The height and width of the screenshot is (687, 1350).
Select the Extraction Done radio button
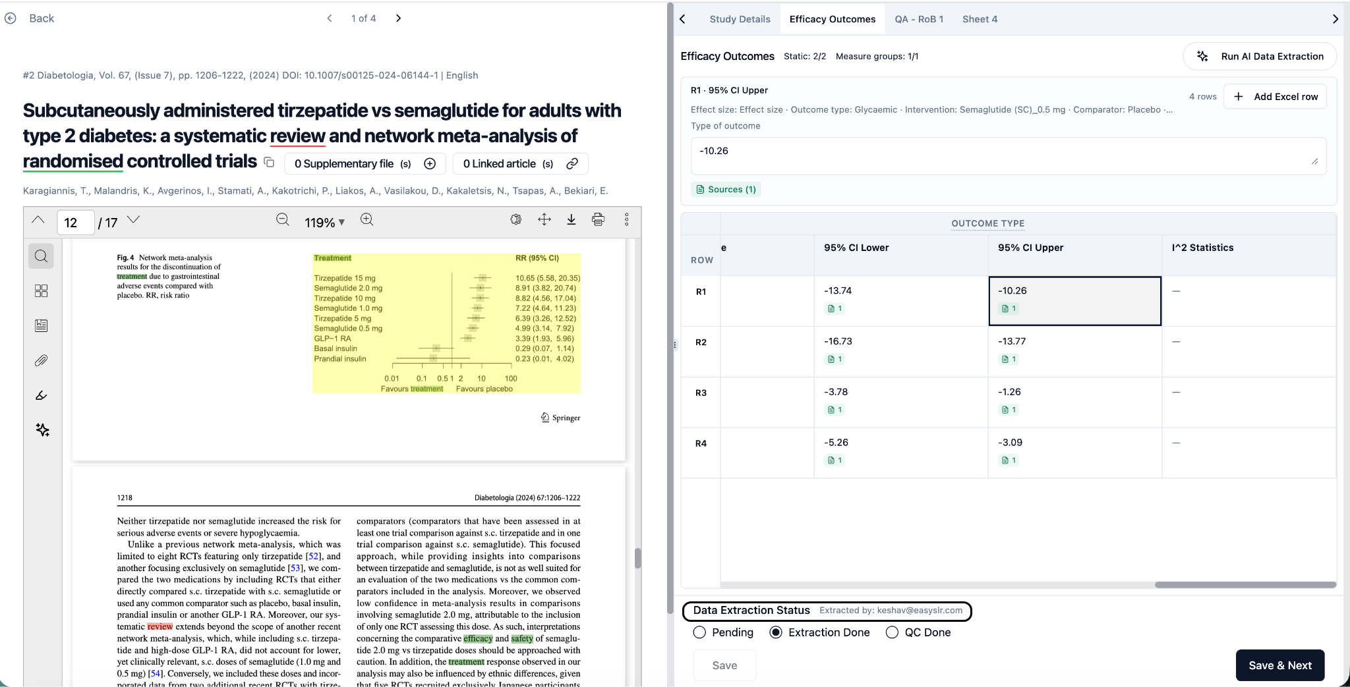(x=776, y=632)
